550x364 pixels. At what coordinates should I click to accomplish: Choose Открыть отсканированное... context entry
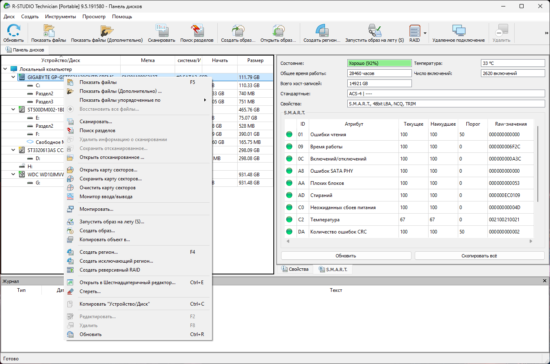(138, 157)
